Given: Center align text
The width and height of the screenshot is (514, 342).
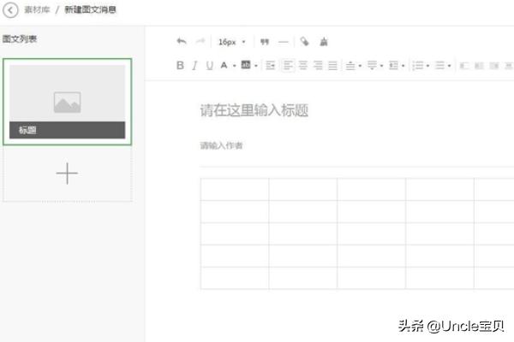Looking at the screenshot, I should pos(303,66).
